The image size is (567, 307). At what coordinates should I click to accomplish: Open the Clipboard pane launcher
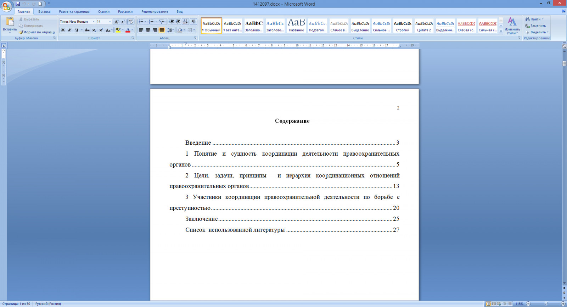[55, 38]
